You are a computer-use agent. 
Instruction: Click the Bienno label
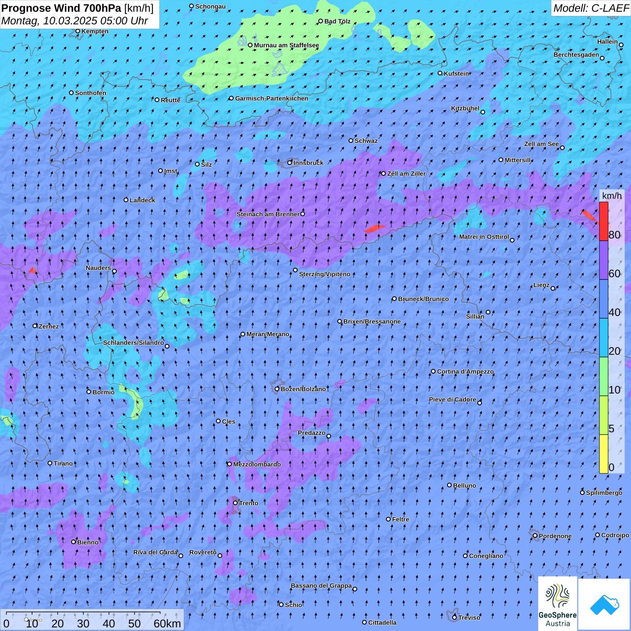tap(88, 542)
